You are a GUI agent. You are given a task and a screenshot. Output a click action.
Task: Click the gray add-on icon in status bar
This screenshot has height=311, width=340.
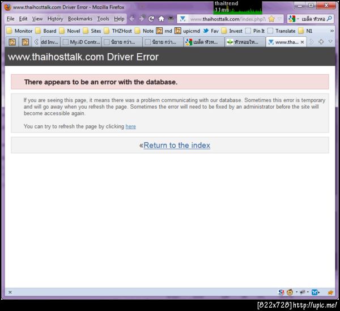[x=303, y=292]
